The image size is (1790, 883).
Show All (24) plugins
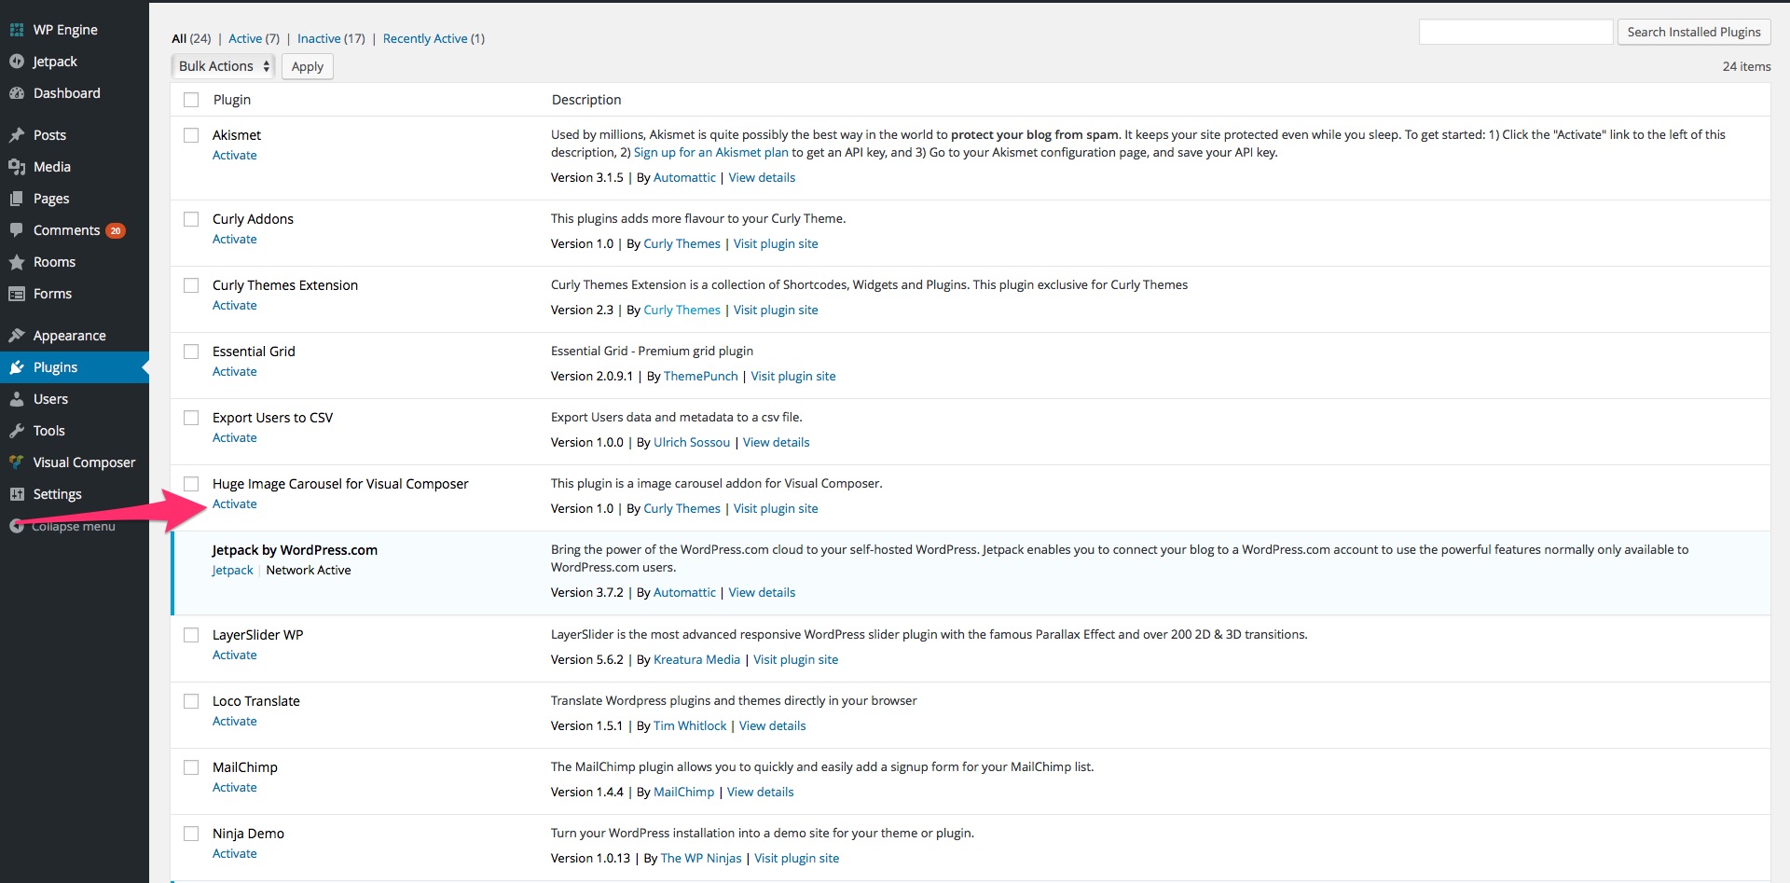[x=191, y=38]
